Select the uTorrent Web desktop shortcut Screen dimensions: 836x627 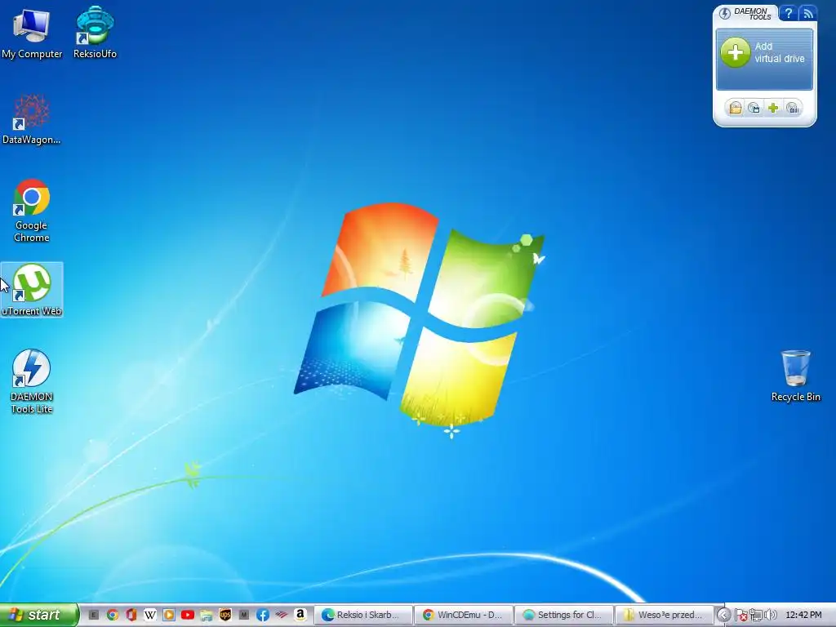click(32, 290)
